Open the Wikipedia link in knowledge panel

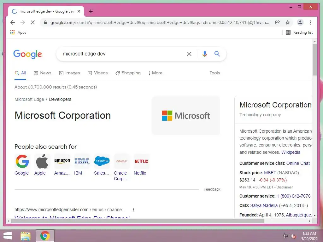click(x=291, y=152)
